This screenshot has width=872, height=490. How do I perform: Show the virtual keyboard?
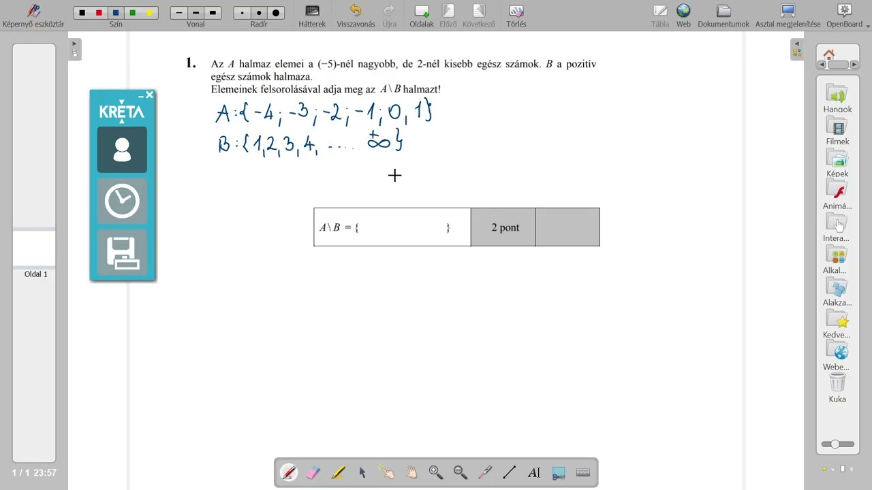583,472
